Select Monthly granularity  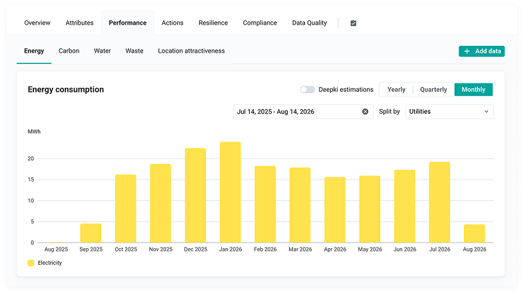(x=473, y=89)
